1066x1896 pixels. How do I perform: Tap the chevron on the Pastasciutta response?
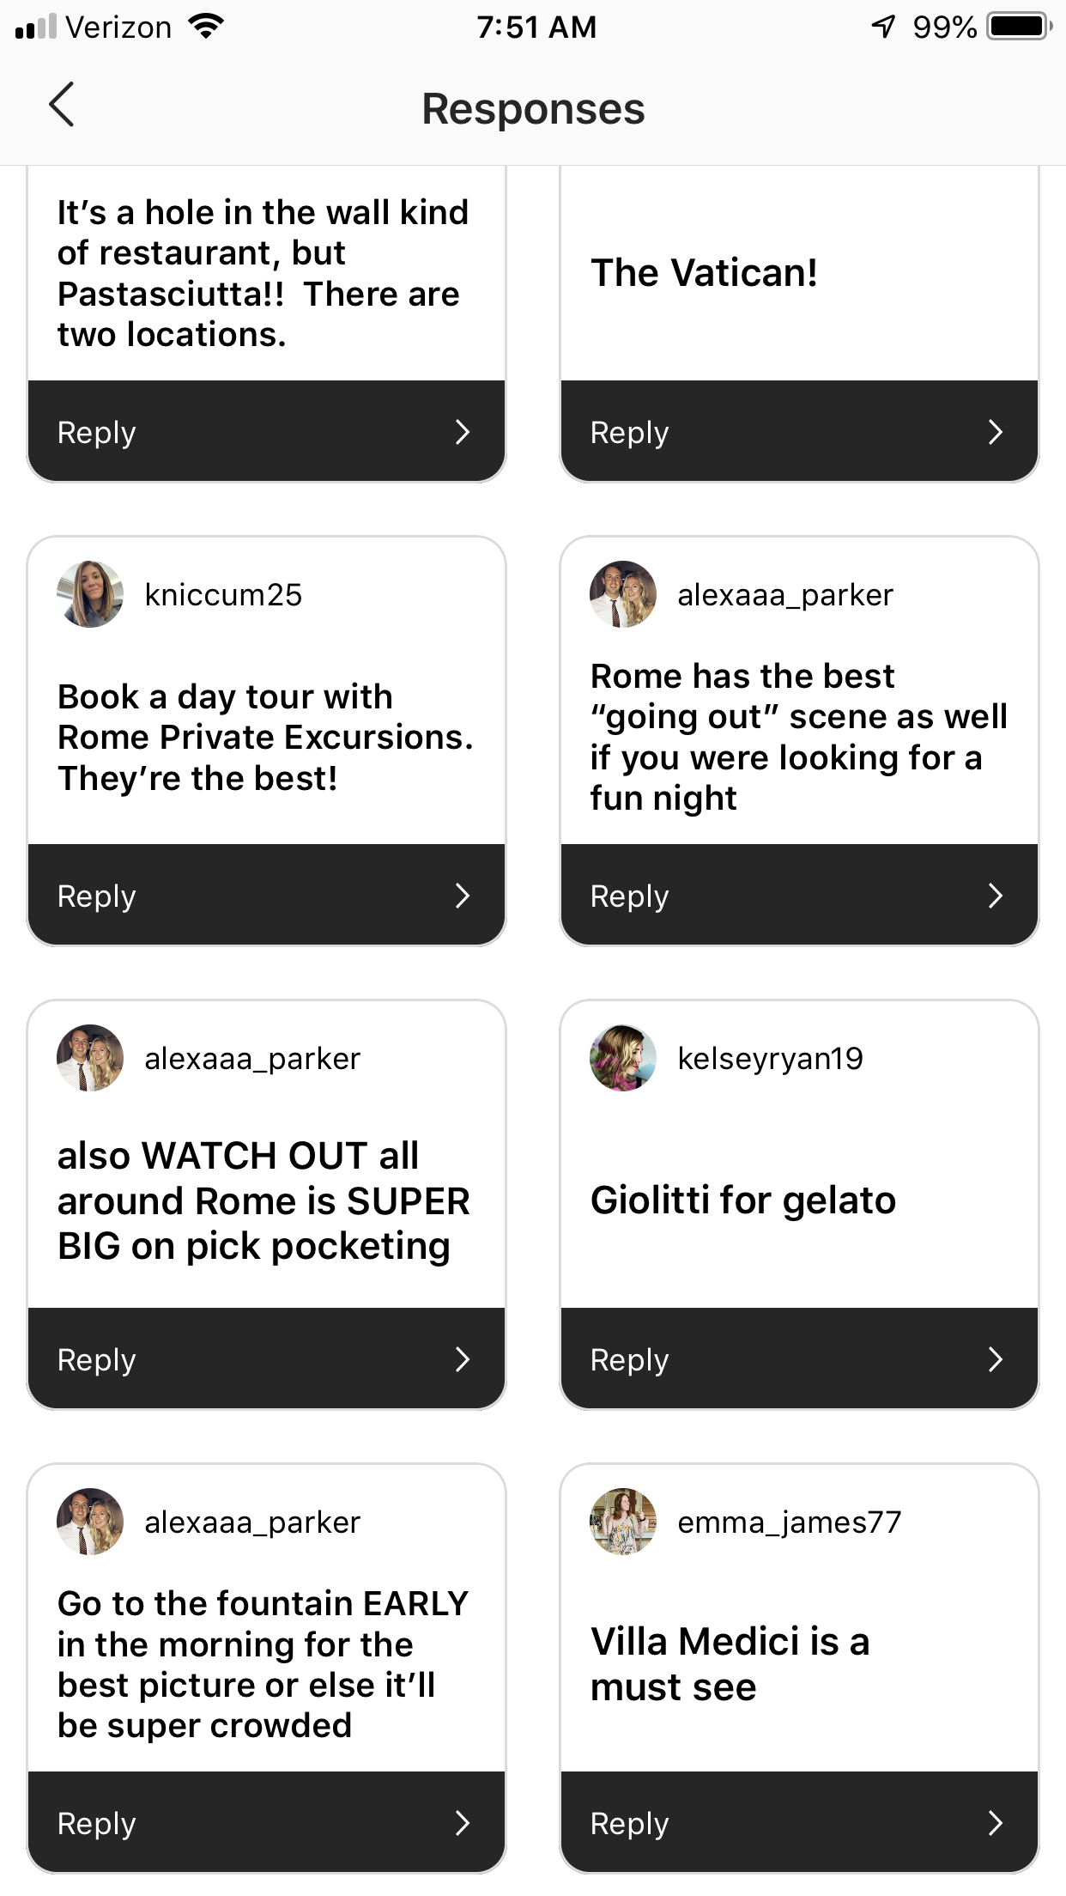click(x=462, y=432)
